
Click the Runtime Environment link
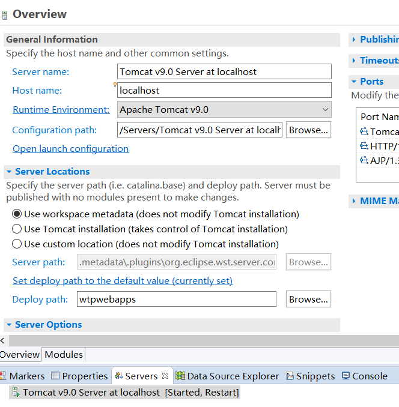61,109
